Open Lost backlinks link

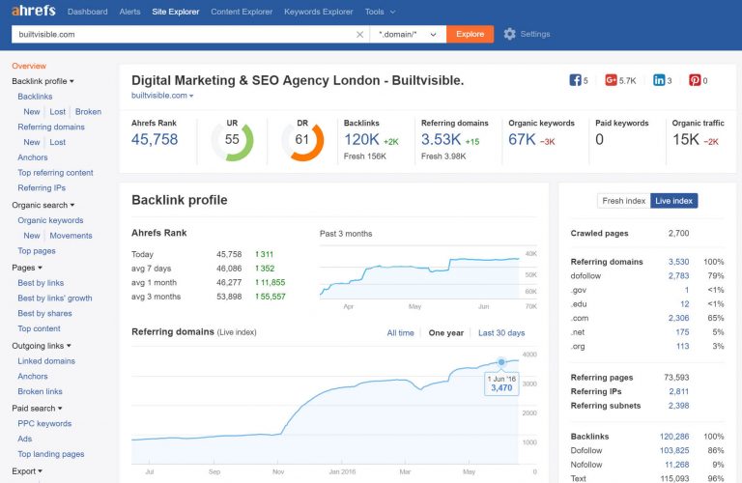(57, 112)
